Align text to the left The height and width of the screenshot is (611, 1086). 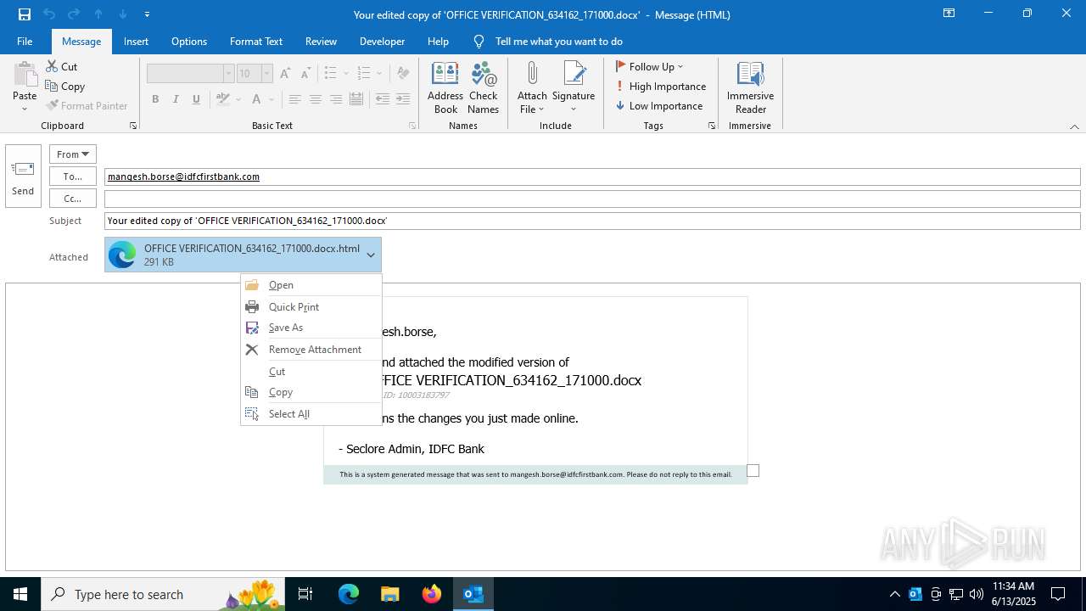click(294, 99)
